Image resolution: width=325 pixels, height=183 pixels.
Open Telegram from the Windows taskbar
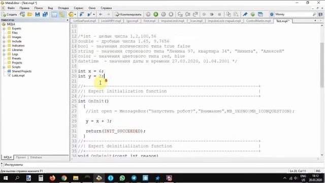coord(134,178)
